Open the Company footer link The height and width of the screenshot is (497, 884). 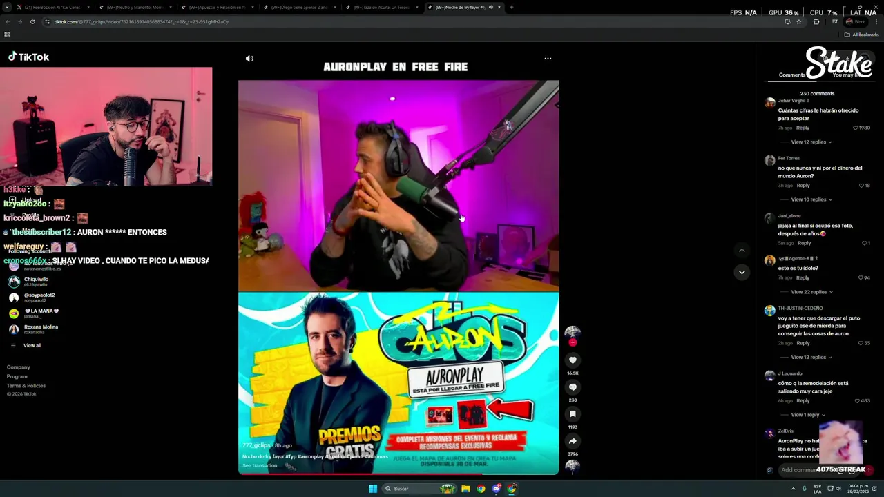click(x=19, y=367)
